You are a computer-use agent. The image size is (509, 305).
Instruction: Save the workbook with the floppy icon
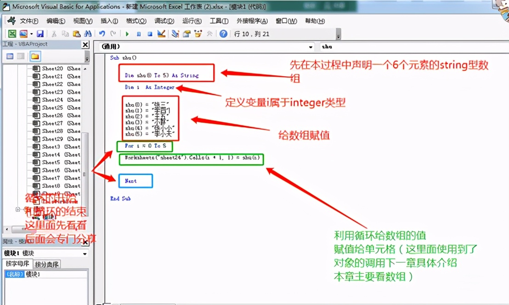click(x=40, y=34)
